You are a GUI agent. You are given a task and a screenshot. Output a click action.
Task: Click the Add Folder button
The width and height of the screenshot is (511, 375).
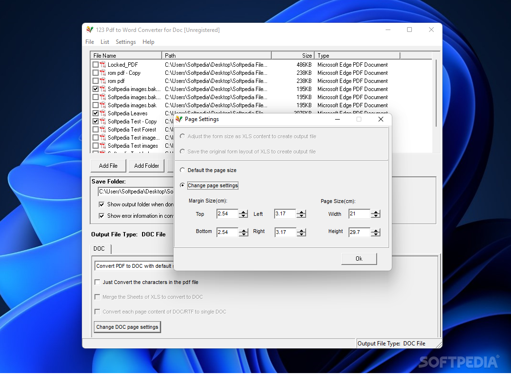tap(147, 165)
